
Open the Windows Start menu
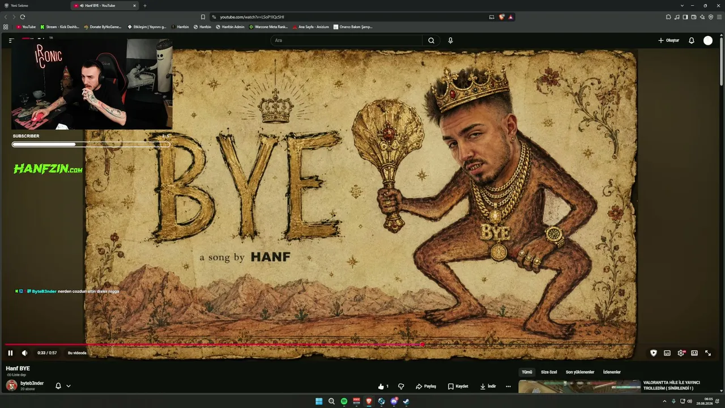pyautogui.click(x=319, y=401)
